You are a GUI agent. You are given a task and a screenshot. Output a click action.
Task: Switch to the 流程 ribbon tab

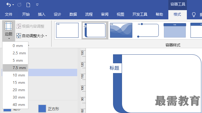click(x=89, y=14)
